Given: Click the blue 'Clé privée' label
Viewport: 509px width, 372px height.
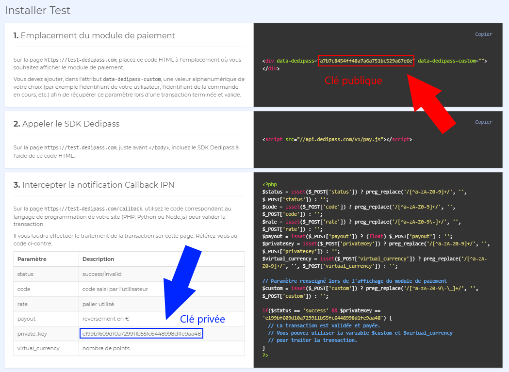Looking at the screenshot, I should point(202,319).
